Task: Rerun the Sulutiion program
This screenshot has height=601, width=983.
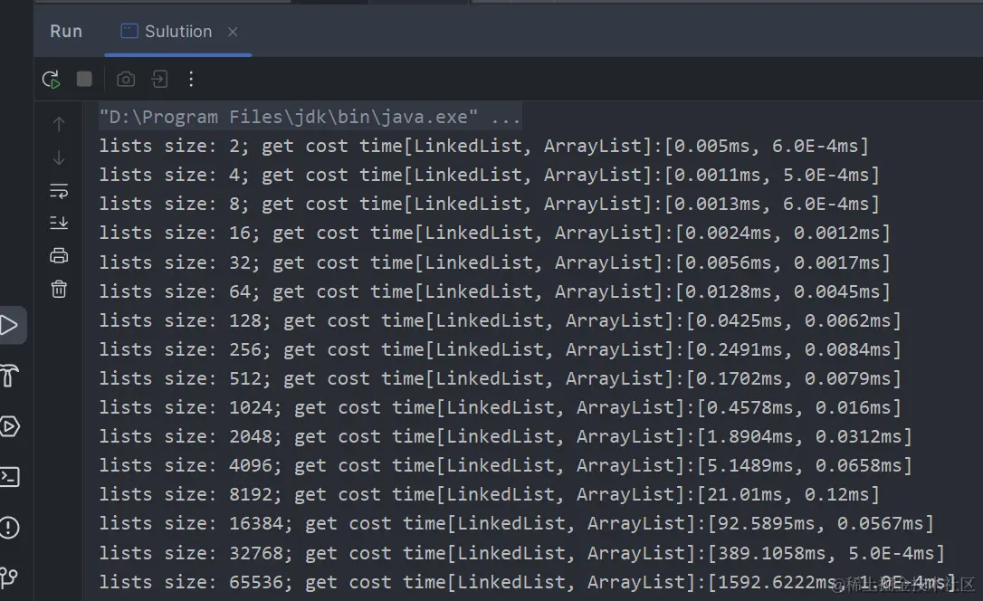Action: (52, 79)
